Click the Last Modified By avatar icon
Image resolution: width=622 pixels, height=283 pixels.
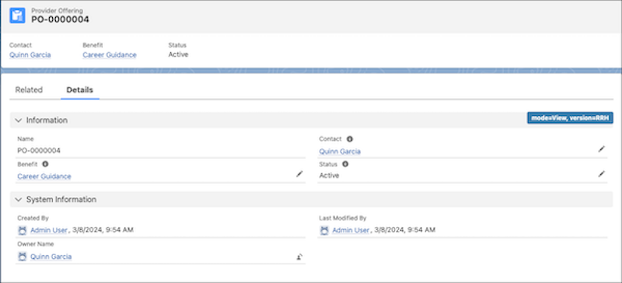324,230
